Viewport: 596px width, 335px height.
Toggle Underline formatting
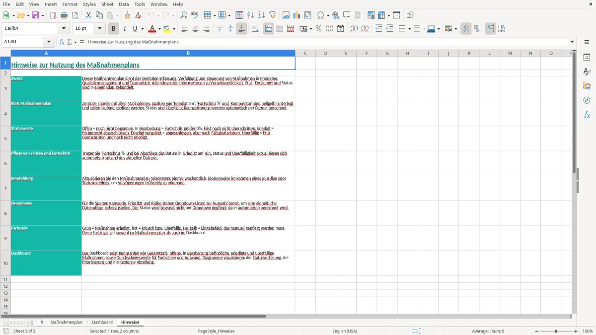click(135, 29)
